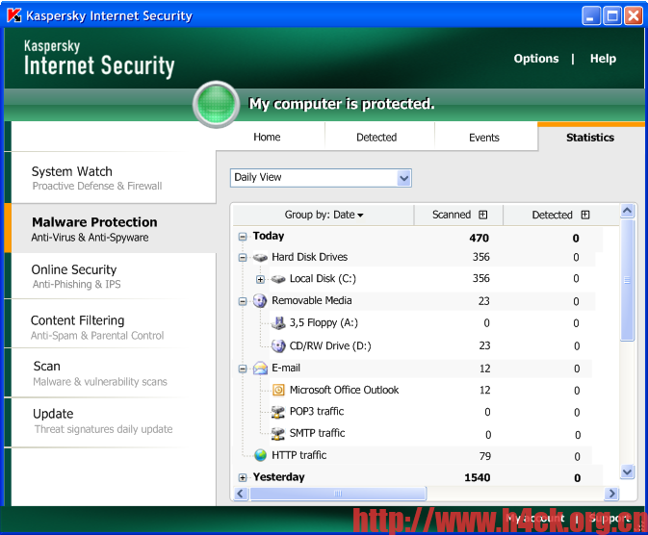Click the Detected column header

tap(560, 215)
